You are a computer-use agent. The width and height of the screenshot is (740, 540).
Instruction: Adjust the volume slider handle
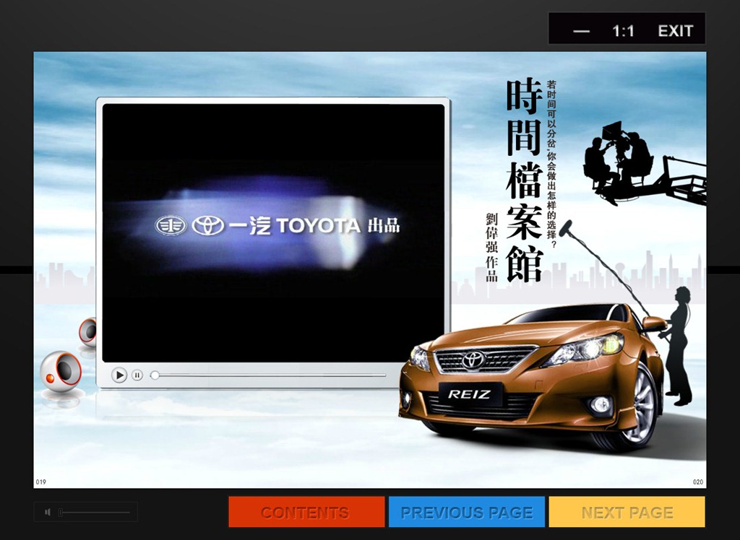pos(61,512)
